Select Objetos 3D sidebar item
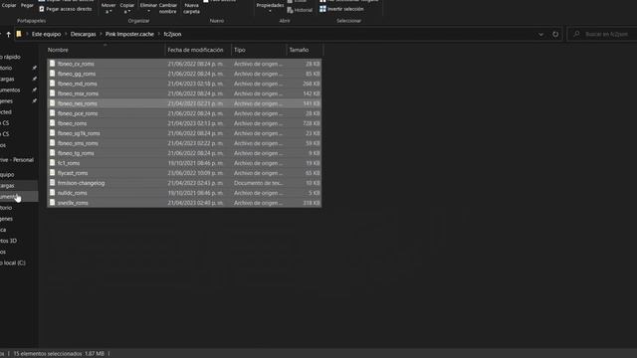The height and width of the screenshot is (358, 637). [x=9, y=241]
